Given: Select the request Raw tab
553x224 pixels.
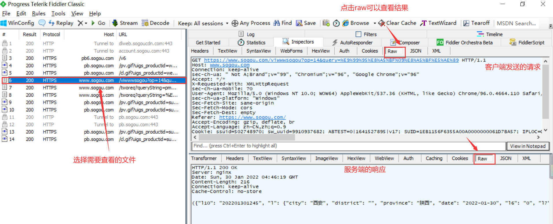Looking at the screenshot, I should tap(394, 51).
